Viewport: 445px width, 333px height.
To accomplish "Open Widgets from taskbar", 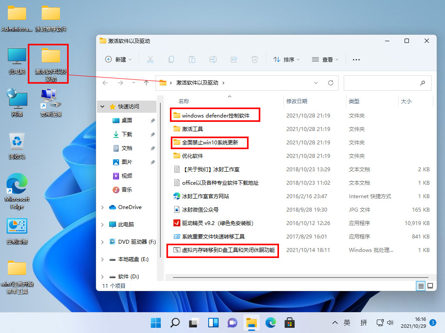I will pos(213,323).
